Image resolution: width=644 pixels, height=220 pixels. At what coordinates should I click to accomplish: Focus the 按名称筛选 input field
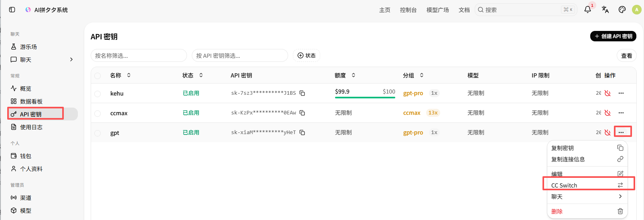tap(139, 55)
